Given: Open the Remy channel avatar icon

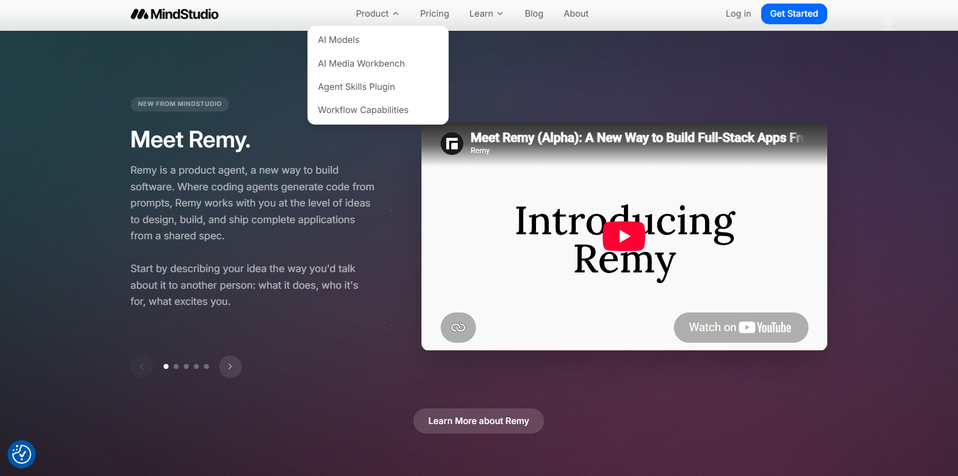Looking at the screenshot, I should 452,144.
